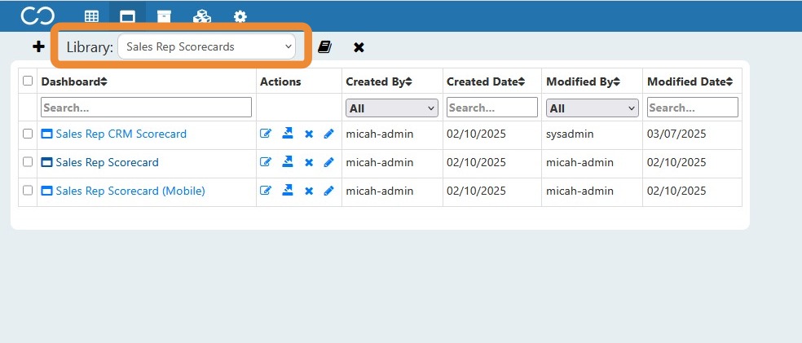Open the Sales Rep CRM Scorecard link

pos(121,134)
